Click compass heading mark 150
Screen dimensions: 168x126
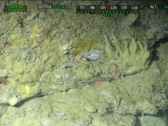pyautogui.click(x=134, y=8)
